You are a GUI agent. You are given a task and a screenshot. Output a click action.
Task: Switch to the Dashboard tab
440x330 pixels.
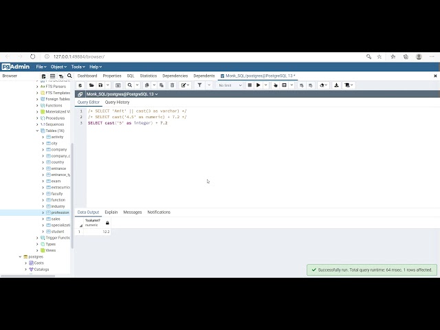(x=87, y=76)
